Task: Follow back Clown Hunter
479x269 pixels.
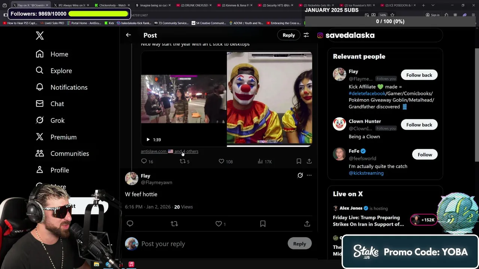Action: coord(419,125)
